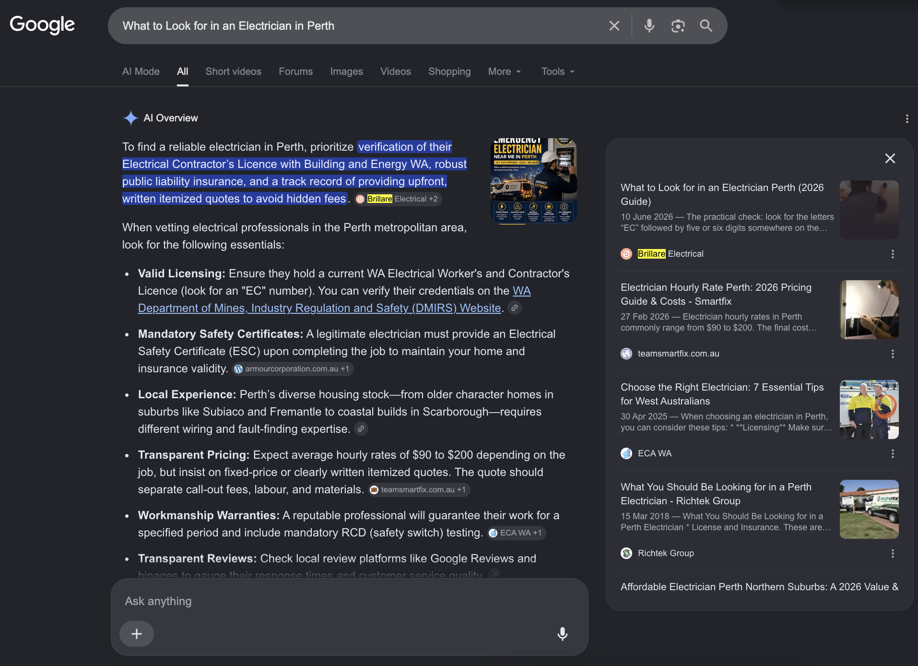Expand the Tools dropdown

(x=558, y=71)
